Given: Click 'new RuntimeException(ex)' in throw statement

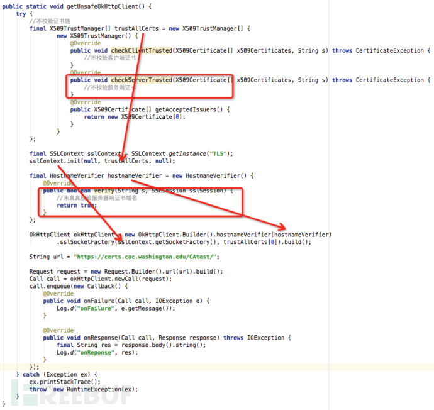Looking at the screenshot, I should coord(93,389).
